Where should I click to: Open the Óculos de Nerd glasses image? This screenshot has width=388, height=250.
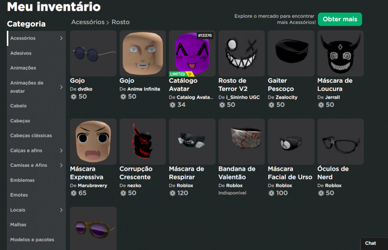coord(340,141)
